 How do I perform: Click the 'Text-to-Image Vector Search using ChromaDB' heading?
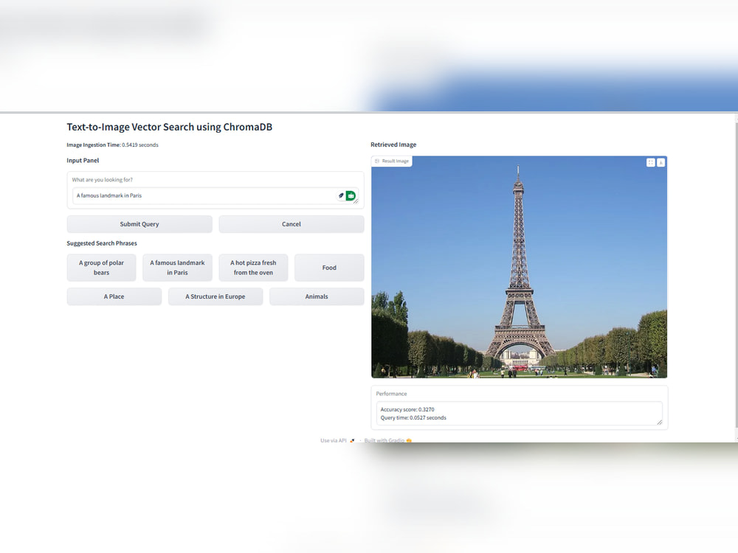click(170, 127)
